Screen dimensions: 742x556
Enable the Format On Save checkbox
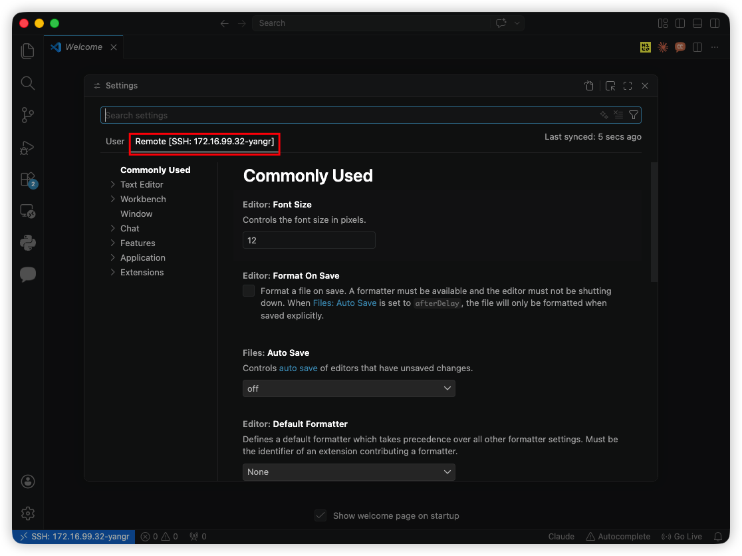(x=249, y=291)
